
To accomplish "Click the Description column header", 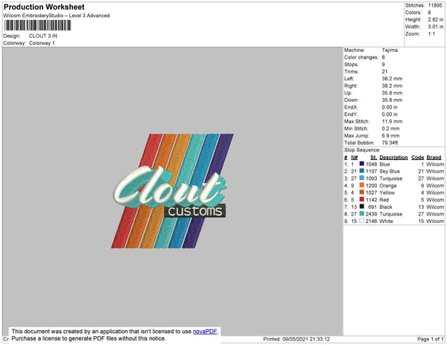I will tap(393, 158).
